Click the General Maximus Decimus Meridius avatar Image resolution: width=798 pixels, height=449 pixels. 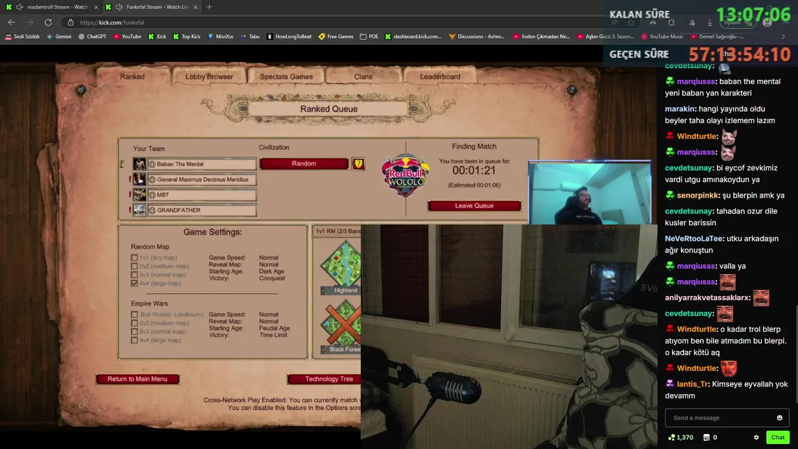coord(140,180)
